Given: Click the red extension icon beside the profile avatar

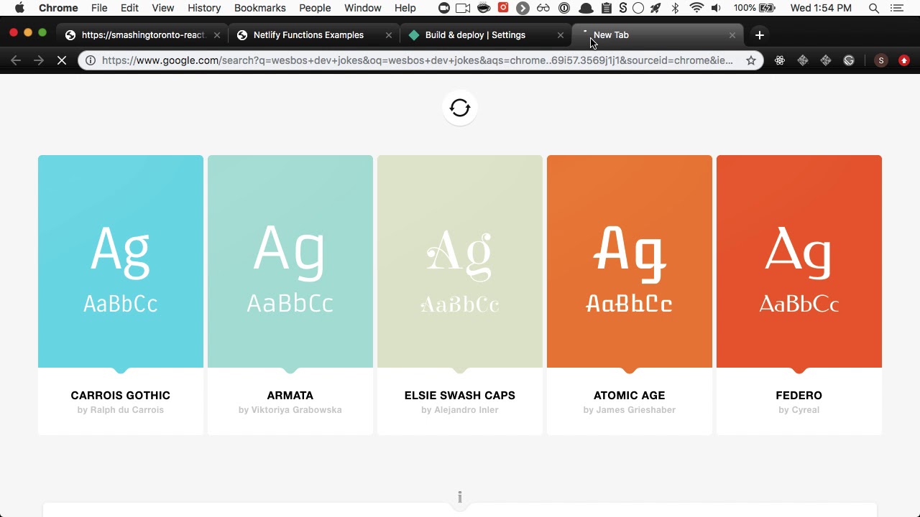Looking at the screenshot, I should (x=904, y=60).
